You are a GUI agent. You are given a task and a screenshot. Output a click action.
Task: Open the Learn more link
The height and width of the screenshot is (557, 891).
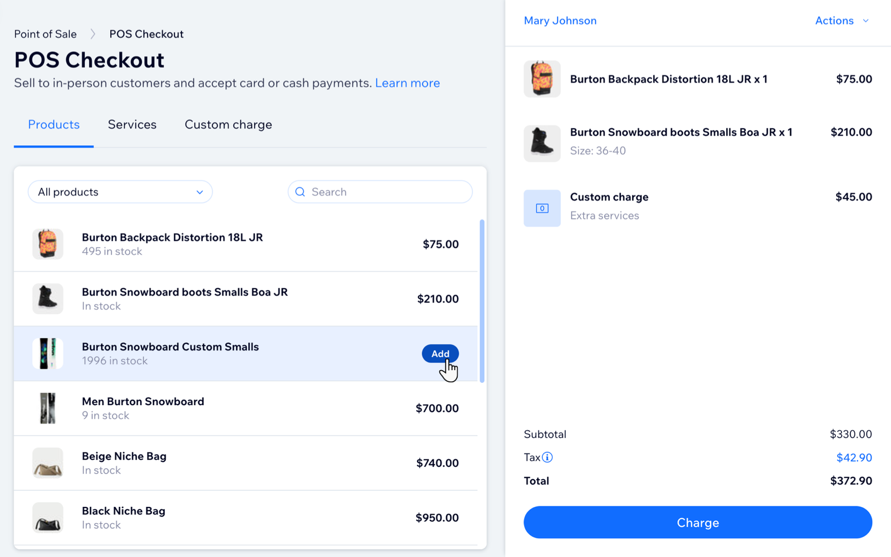tap(408, 83)
